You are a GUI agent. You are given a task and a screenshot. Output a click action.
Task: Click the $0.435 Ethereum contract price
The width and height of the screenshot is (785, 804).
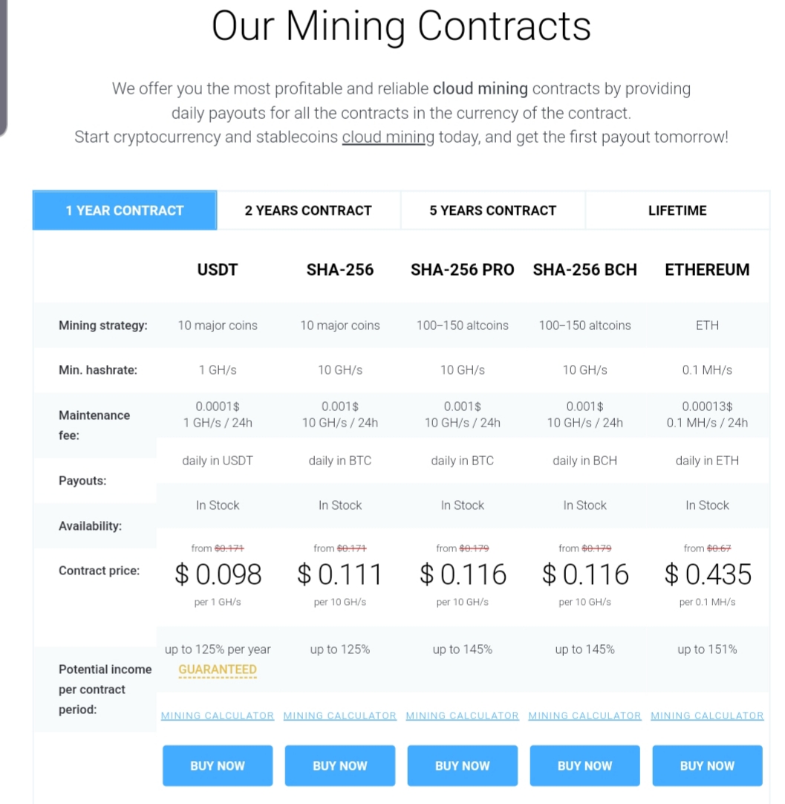[708, 574]
